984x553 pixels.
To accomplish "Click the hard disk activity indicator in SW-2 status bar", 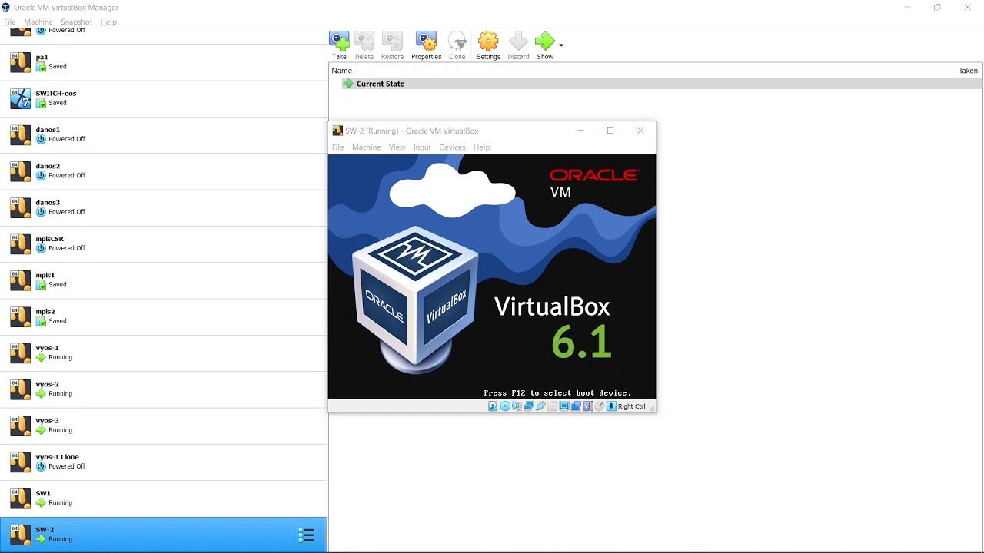I will 492,406.
